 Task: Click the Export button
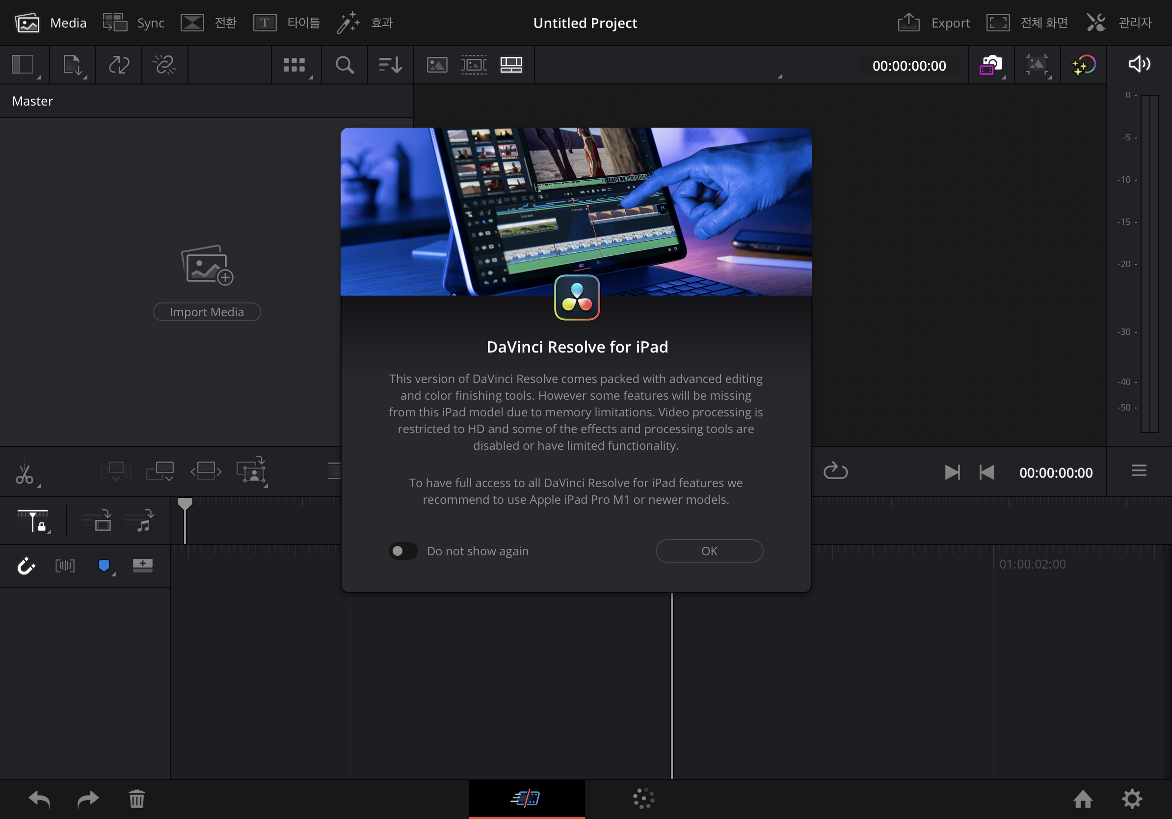tap(933, 23)
